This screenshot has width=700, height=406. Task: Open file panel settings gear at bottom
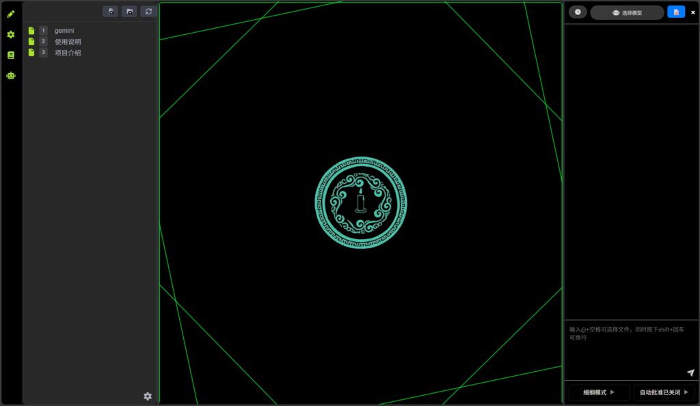pos(148,396)
